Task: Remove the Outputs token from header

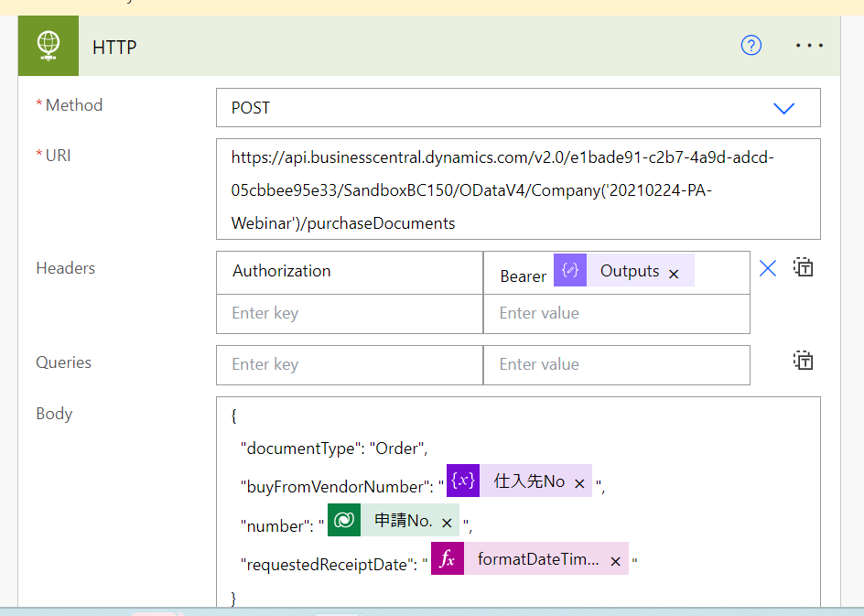Action: [674, 274]
